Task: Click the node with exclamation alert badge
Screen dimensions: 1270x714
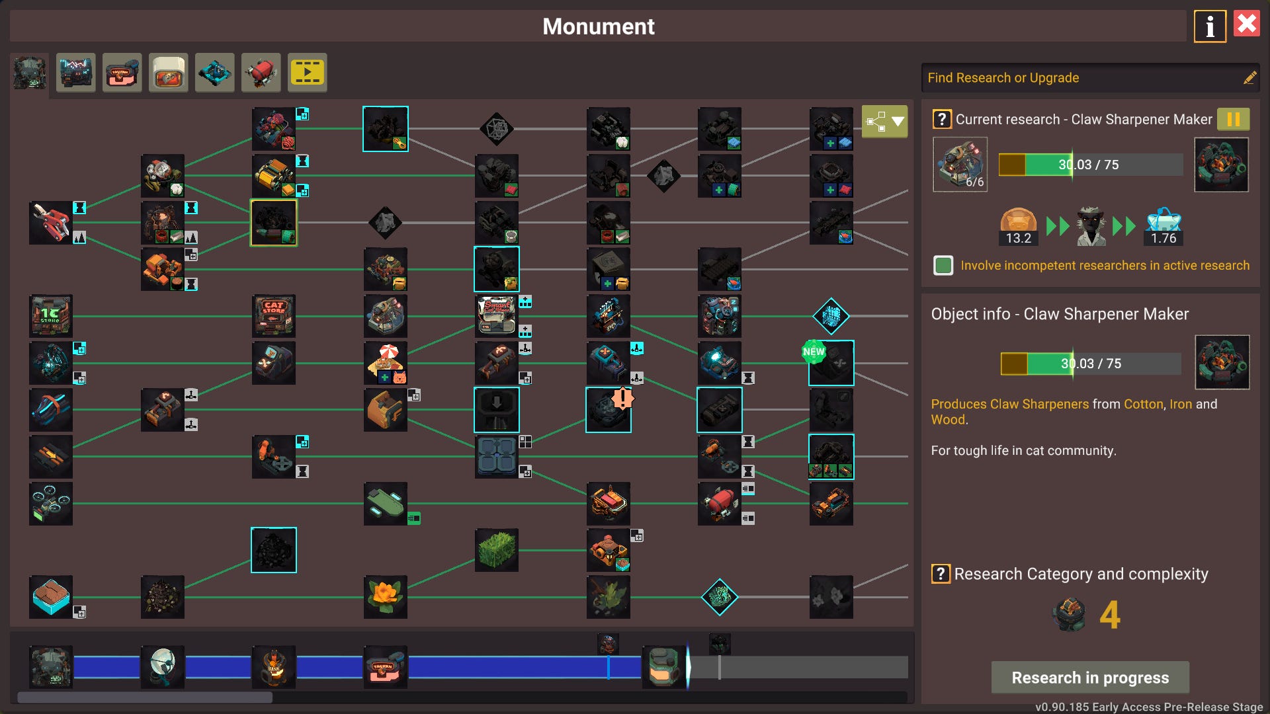Action: (x=608, y=410)
